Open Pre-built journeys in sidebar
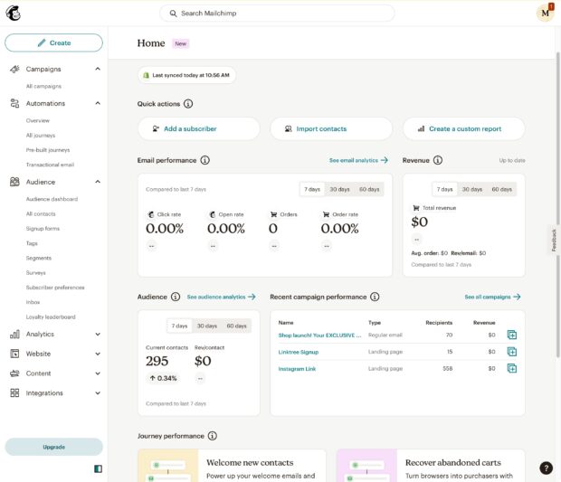The width and height of the screenshot is (561, 482). pyautogui.click(x=48, y=150)
